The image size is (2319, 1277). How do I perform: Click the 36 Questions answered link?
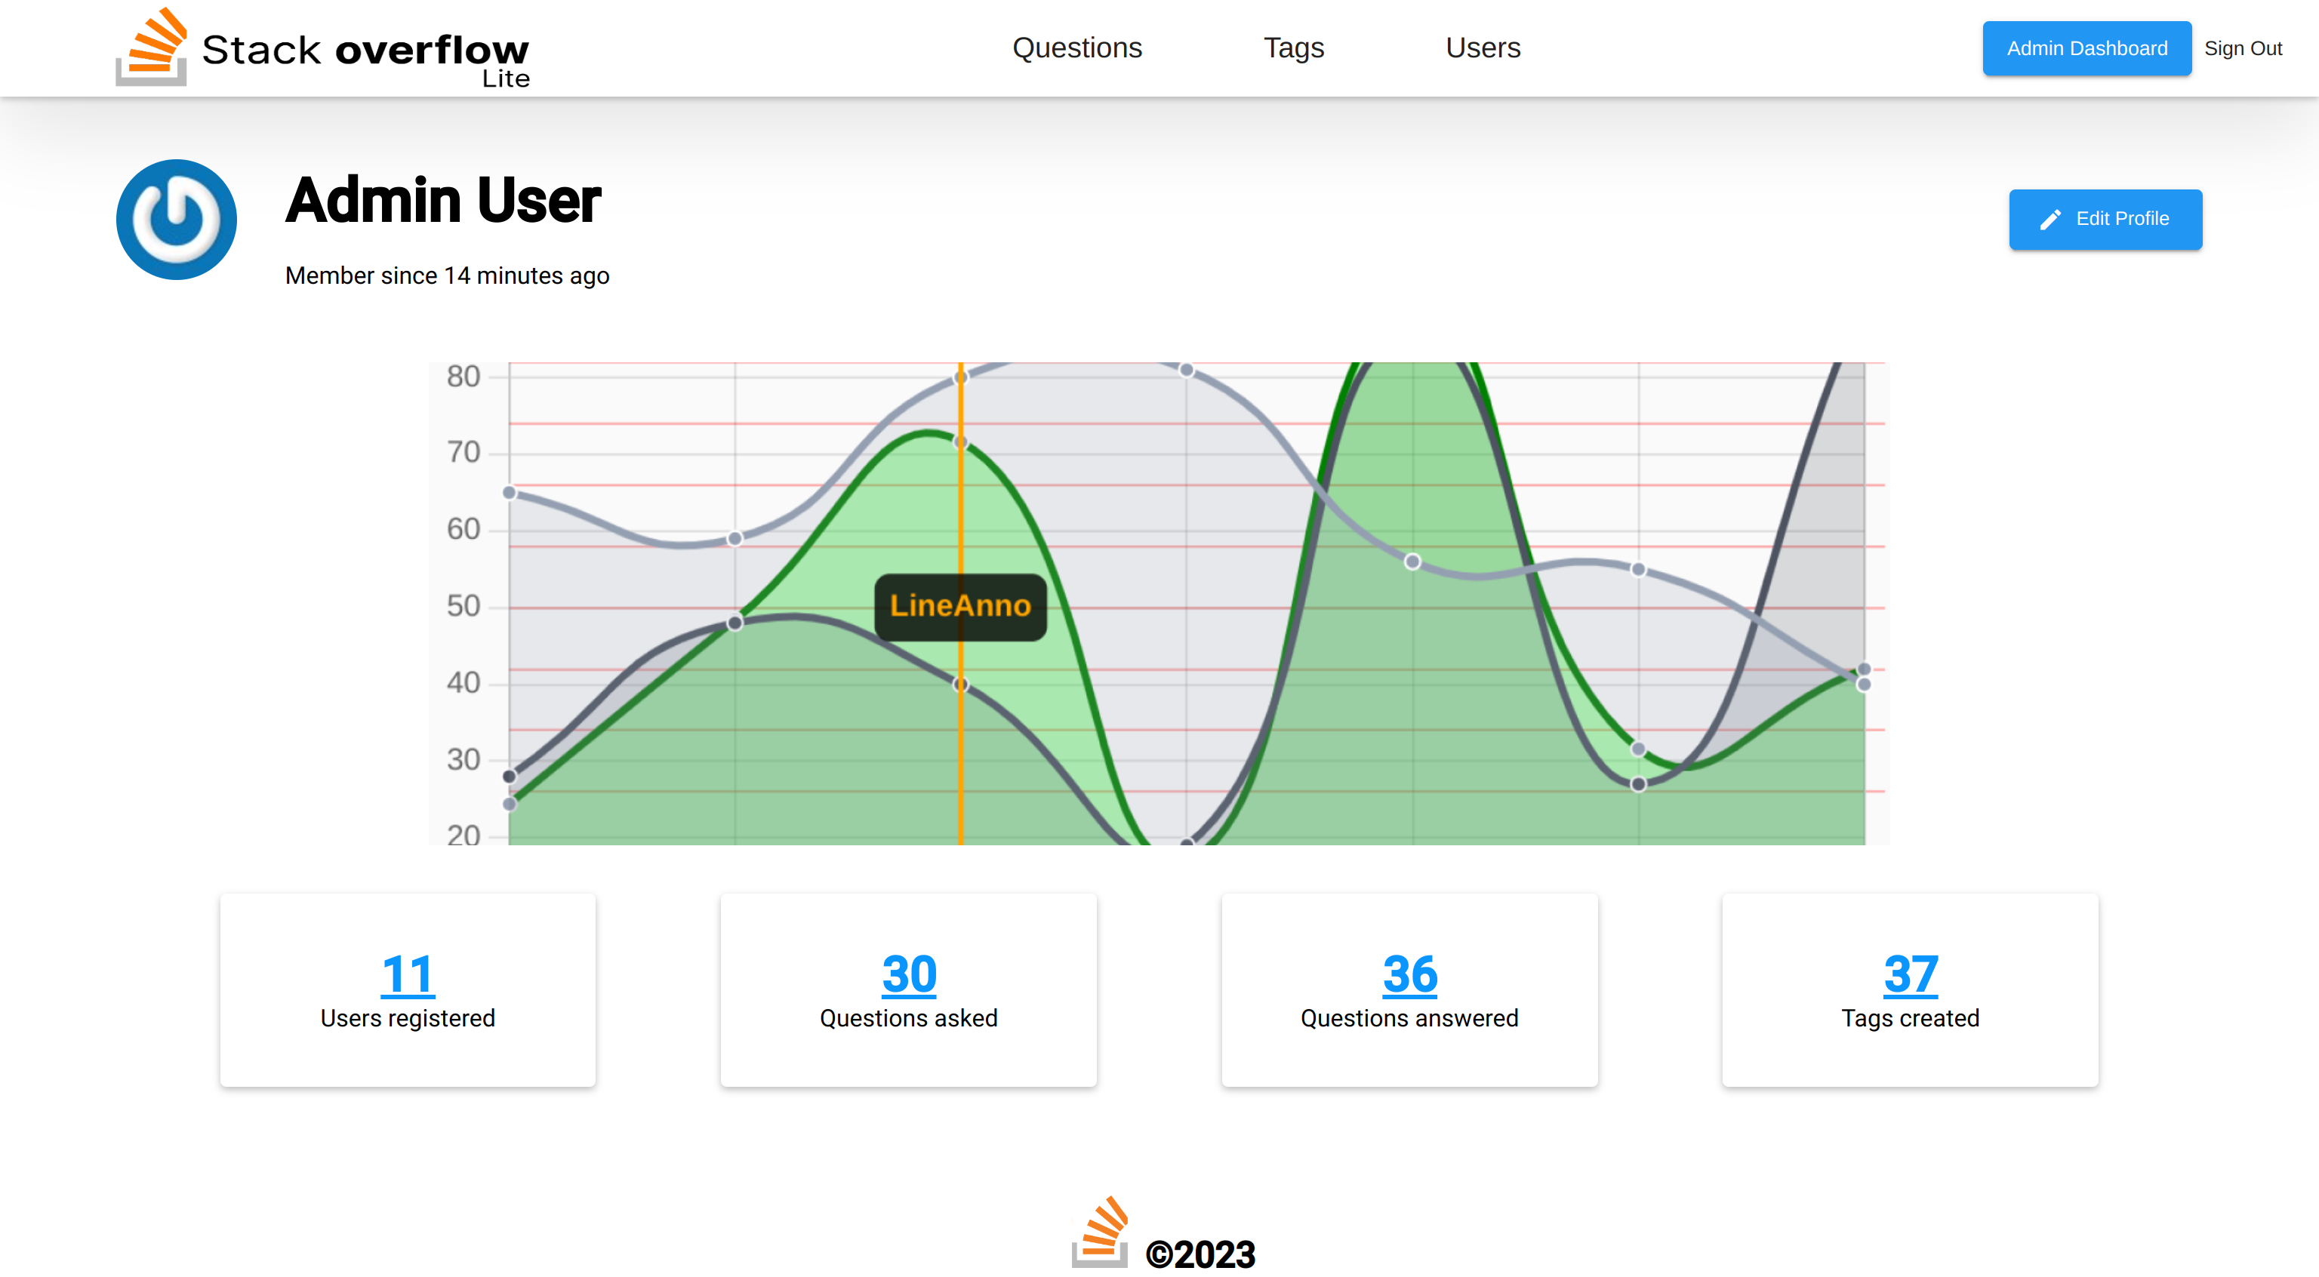point(1409,972)
